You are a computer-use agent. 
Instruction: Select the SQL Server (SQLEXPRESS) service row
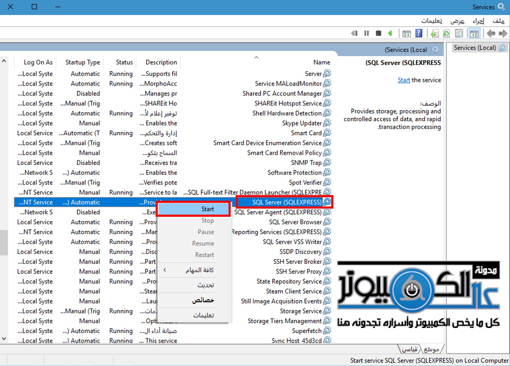[173, 202]
